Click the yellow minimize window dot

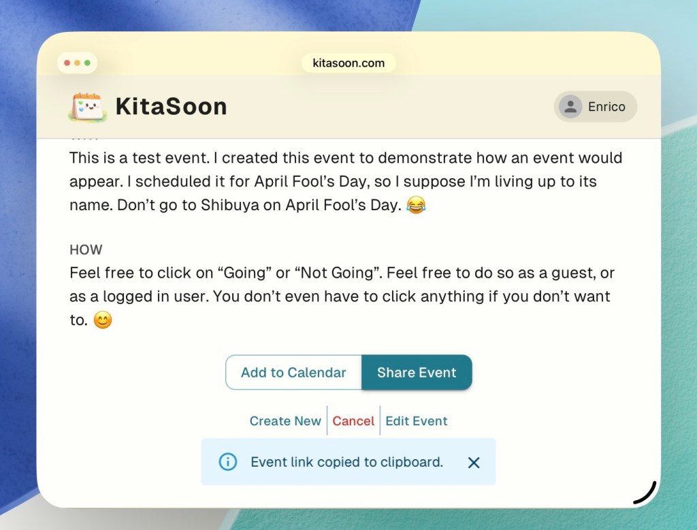point(78,63)
